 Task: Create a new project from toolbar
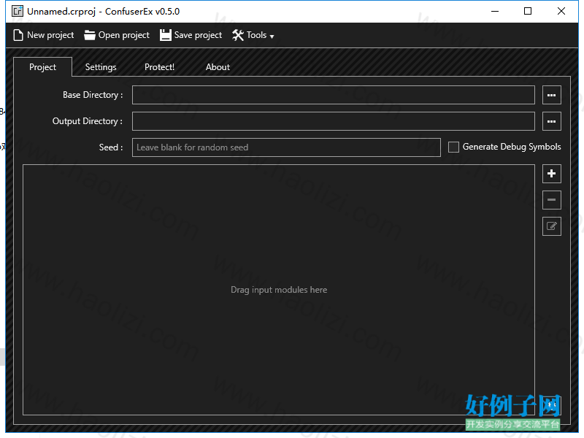(44, 35)
